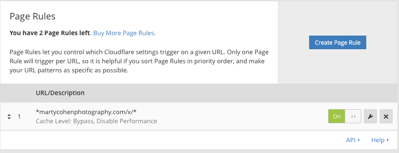The height and width of the screenshot is (153, 399).
Task: Move rule up with the upper sort arrow
Action: tap(9, 115)
